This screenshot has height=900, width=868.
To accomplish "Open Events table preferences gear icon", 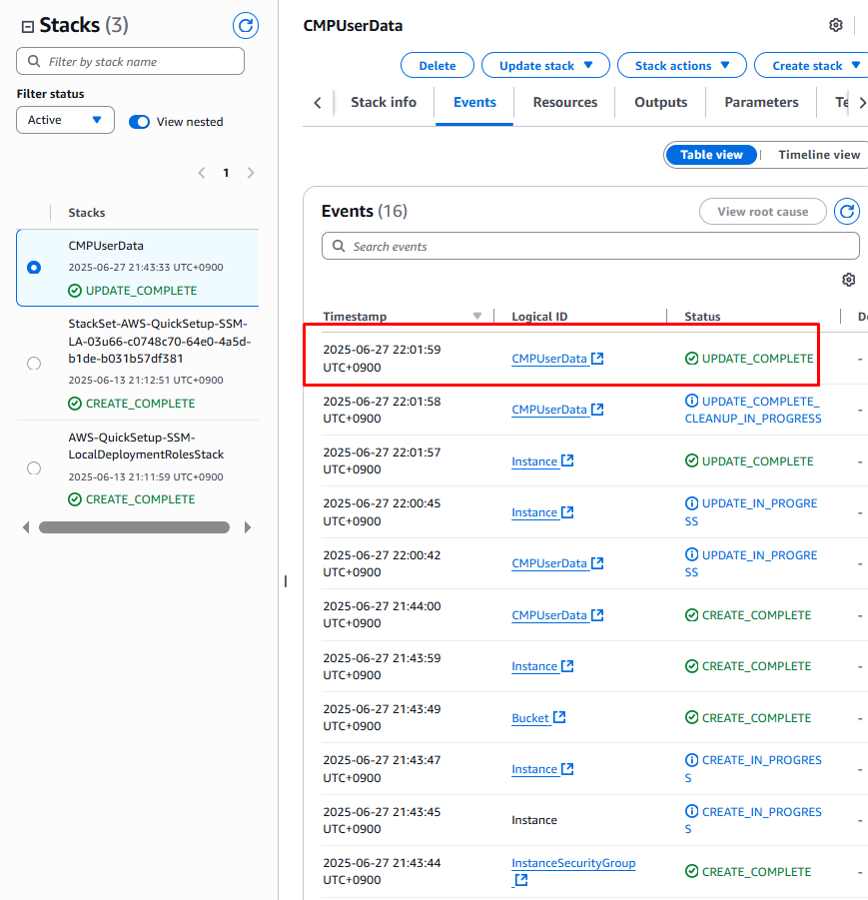I will [848, 280].
